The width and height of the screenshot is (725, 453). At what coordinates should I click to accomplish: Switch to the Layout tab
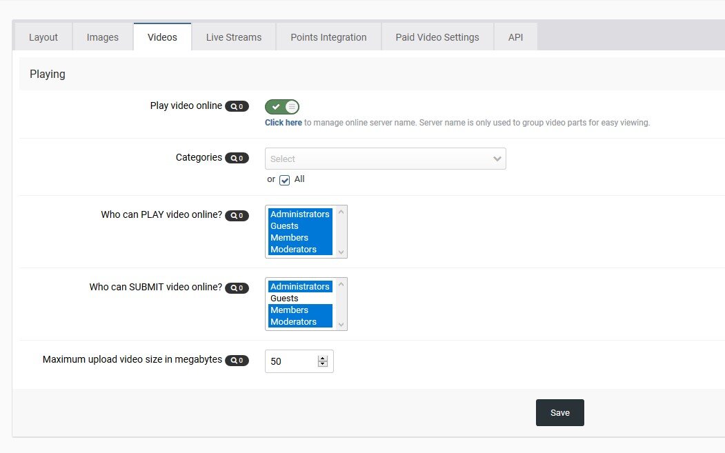[x=43, y=37]
